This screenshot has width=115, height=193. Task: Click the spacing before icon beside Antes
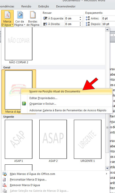88,18
